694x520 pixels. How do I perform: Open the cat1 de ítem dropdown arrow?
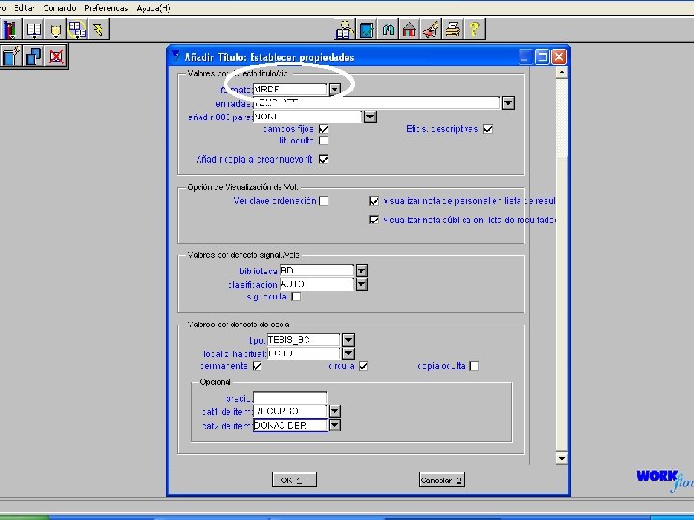(x=334, y=411)
